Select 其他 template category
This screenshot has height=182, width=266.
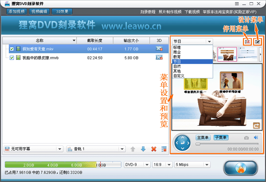click(192, 71)
